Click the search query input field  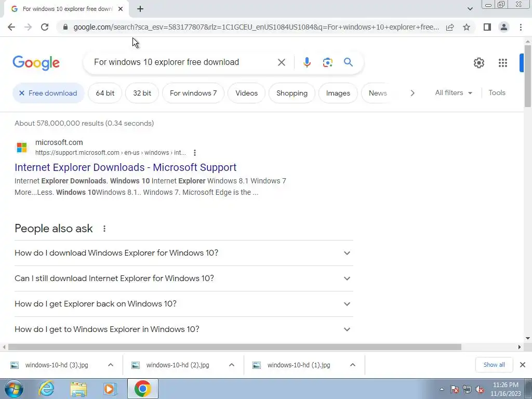tap(183, 62)
